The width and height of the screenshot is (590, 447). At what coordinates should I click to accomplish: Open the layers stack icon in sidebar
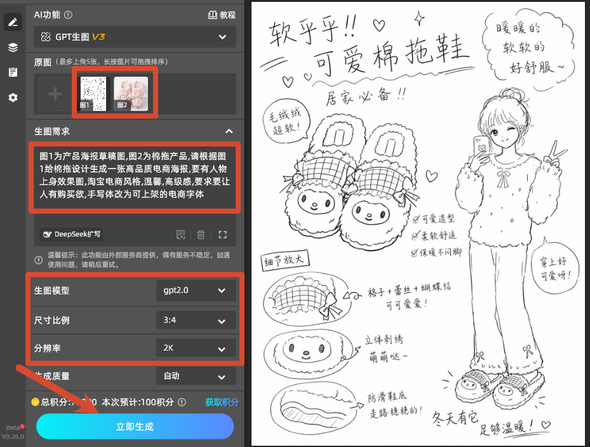13,48
